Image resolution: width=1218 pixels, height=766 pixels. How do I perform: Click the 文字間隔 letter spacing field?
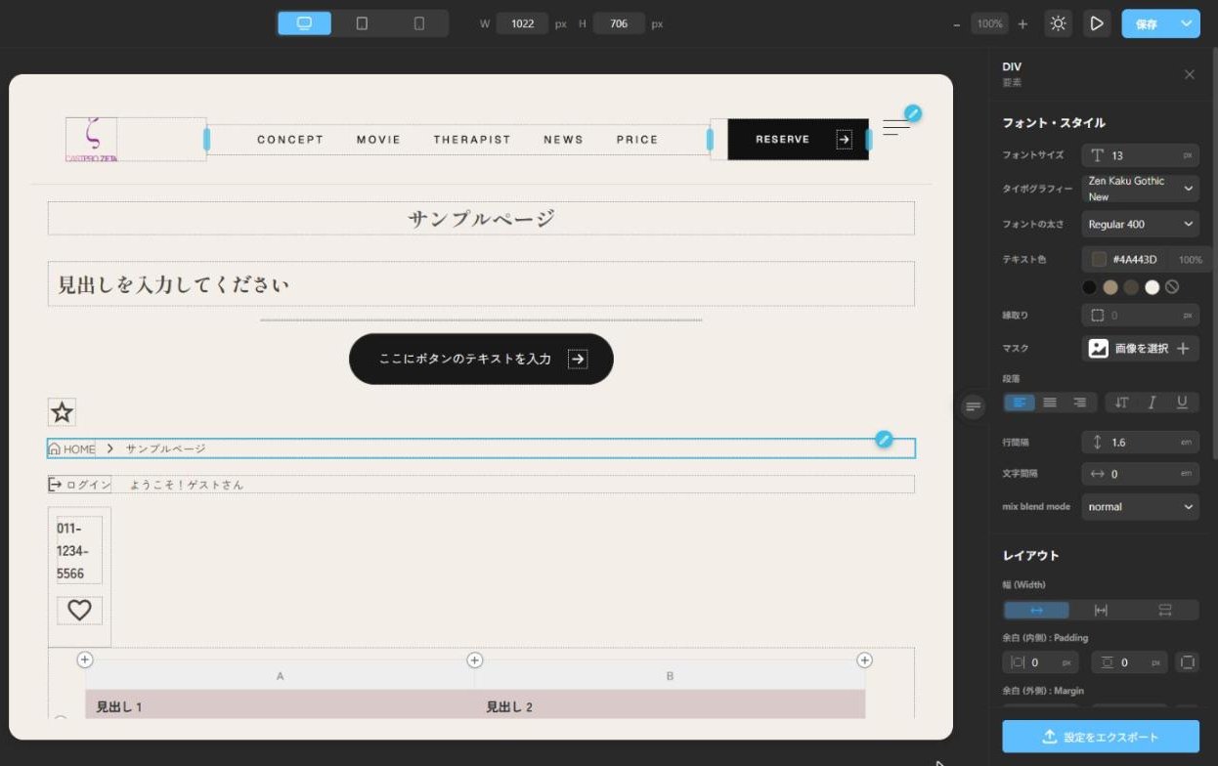(1140, 474)
